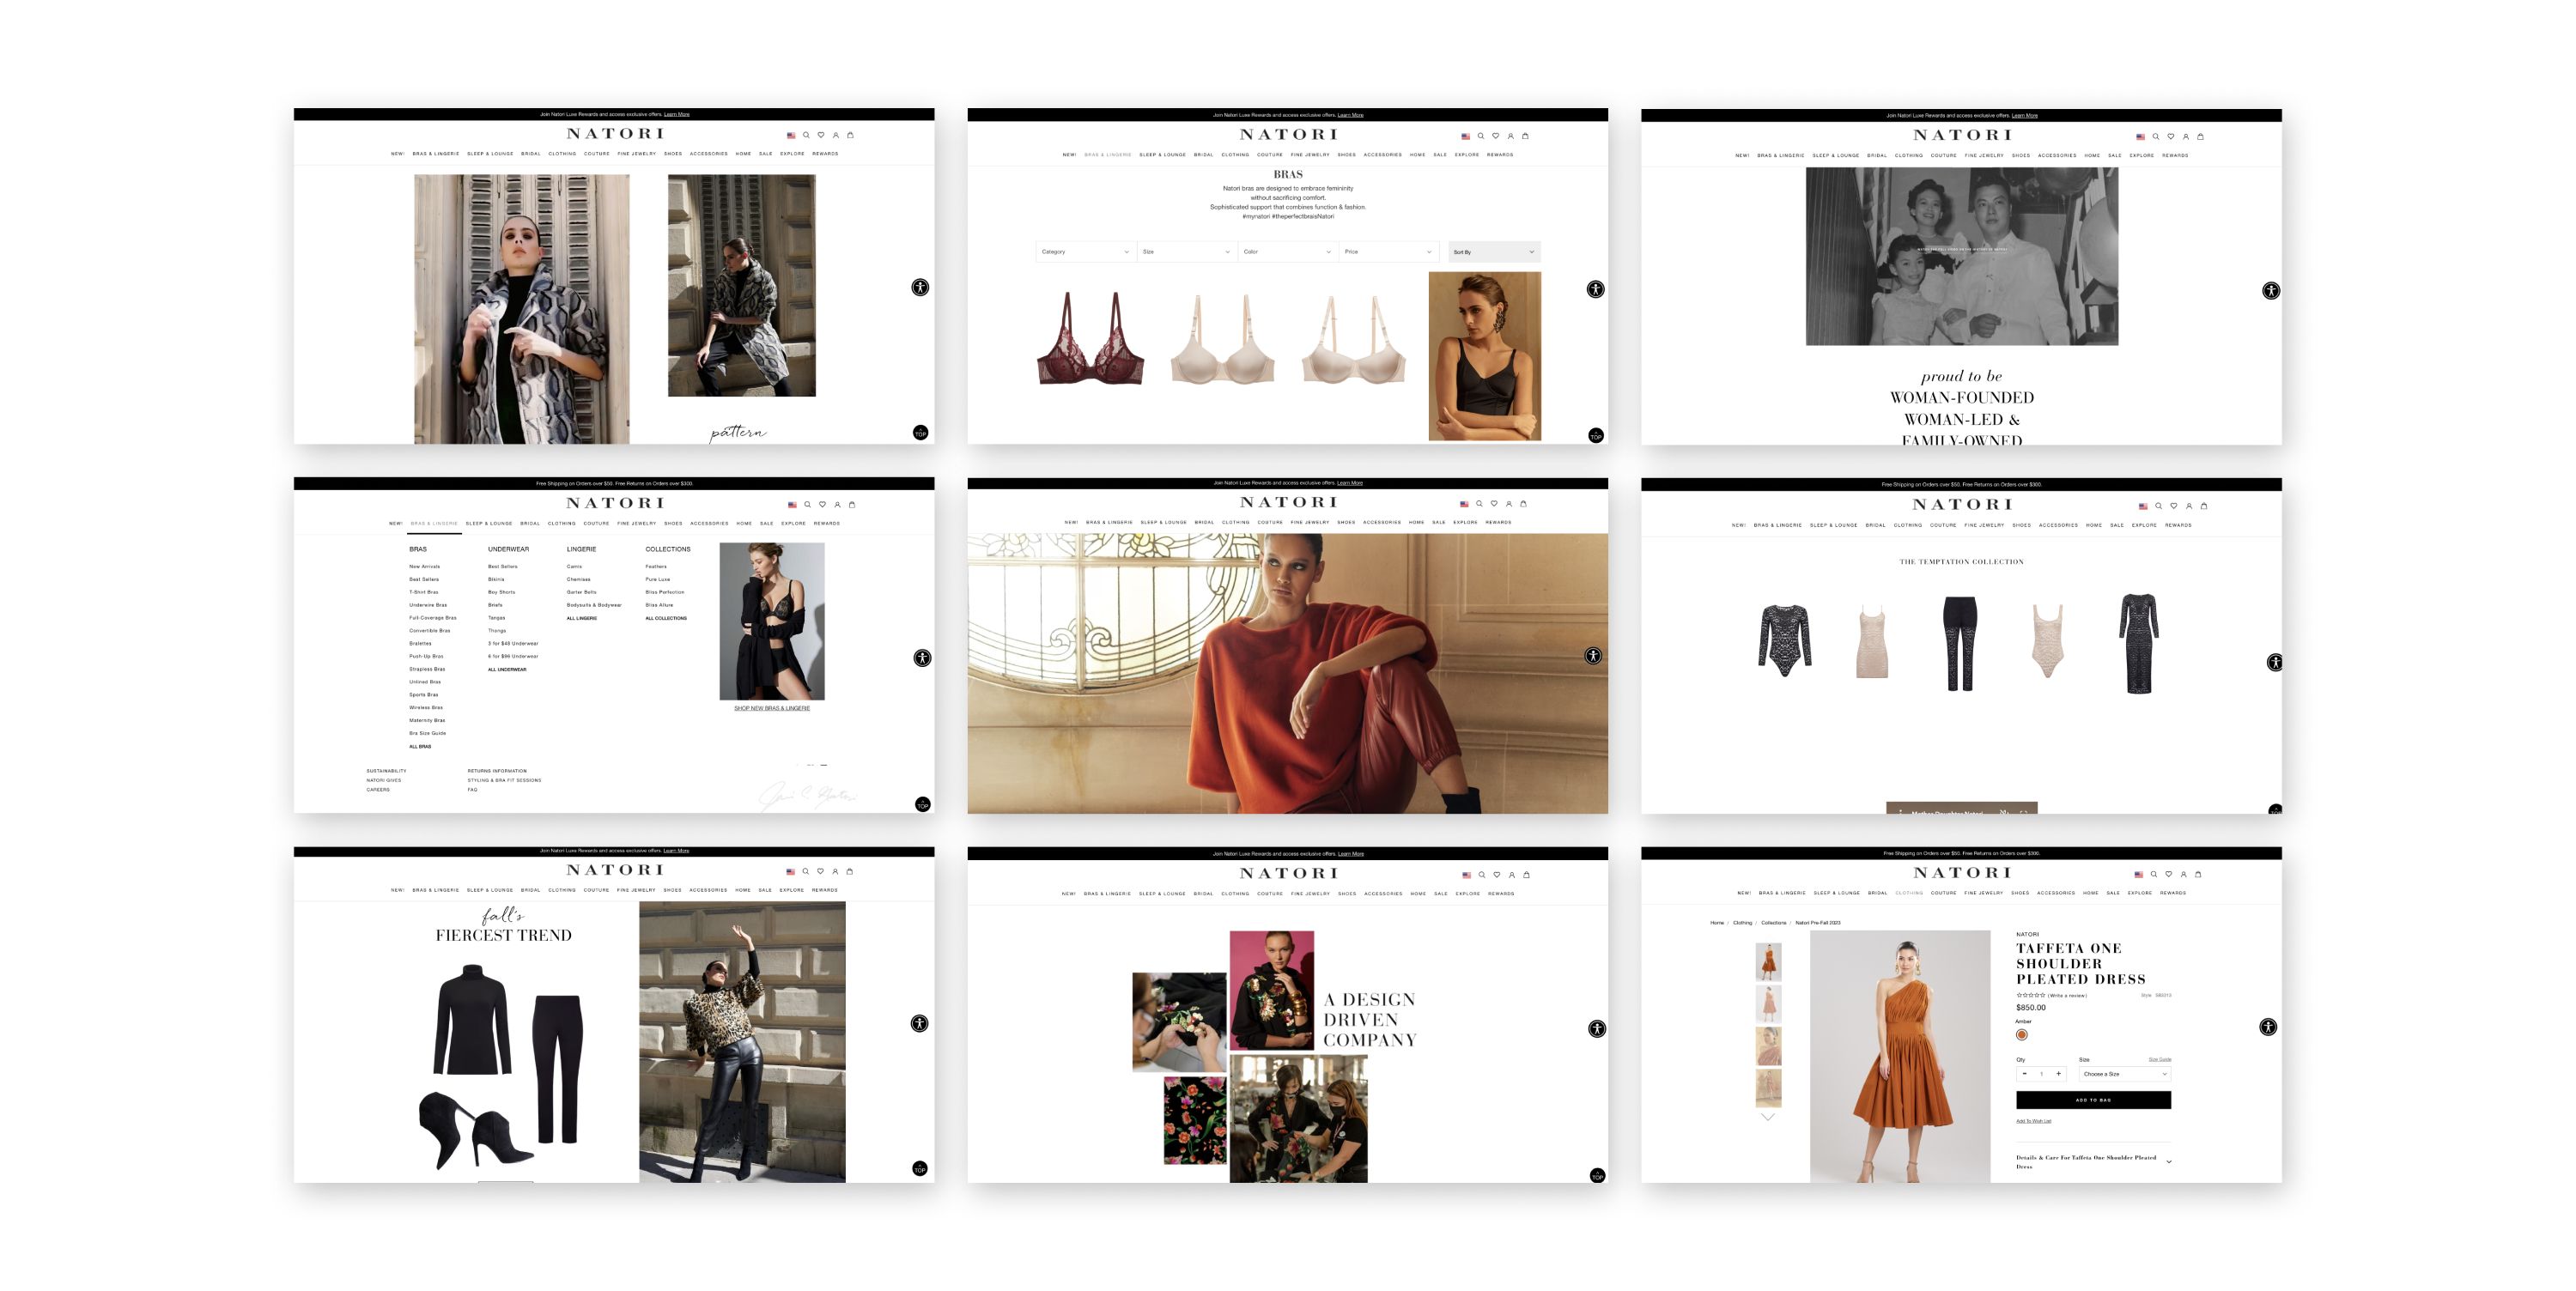Open the Choose a Size dropdown

2124,1074
